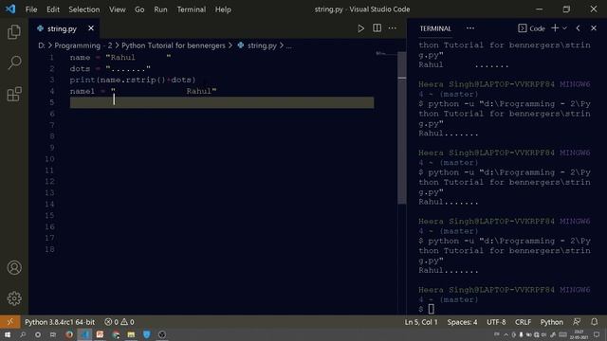Open Windows action center notification icon
The width and height of the screenshot is (607, 341).
pyautogui.click(x=597, y=334)
